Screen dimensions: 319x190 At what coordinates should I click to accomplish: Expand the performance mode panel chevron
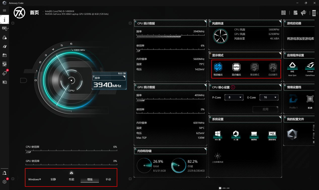[72, 173]
